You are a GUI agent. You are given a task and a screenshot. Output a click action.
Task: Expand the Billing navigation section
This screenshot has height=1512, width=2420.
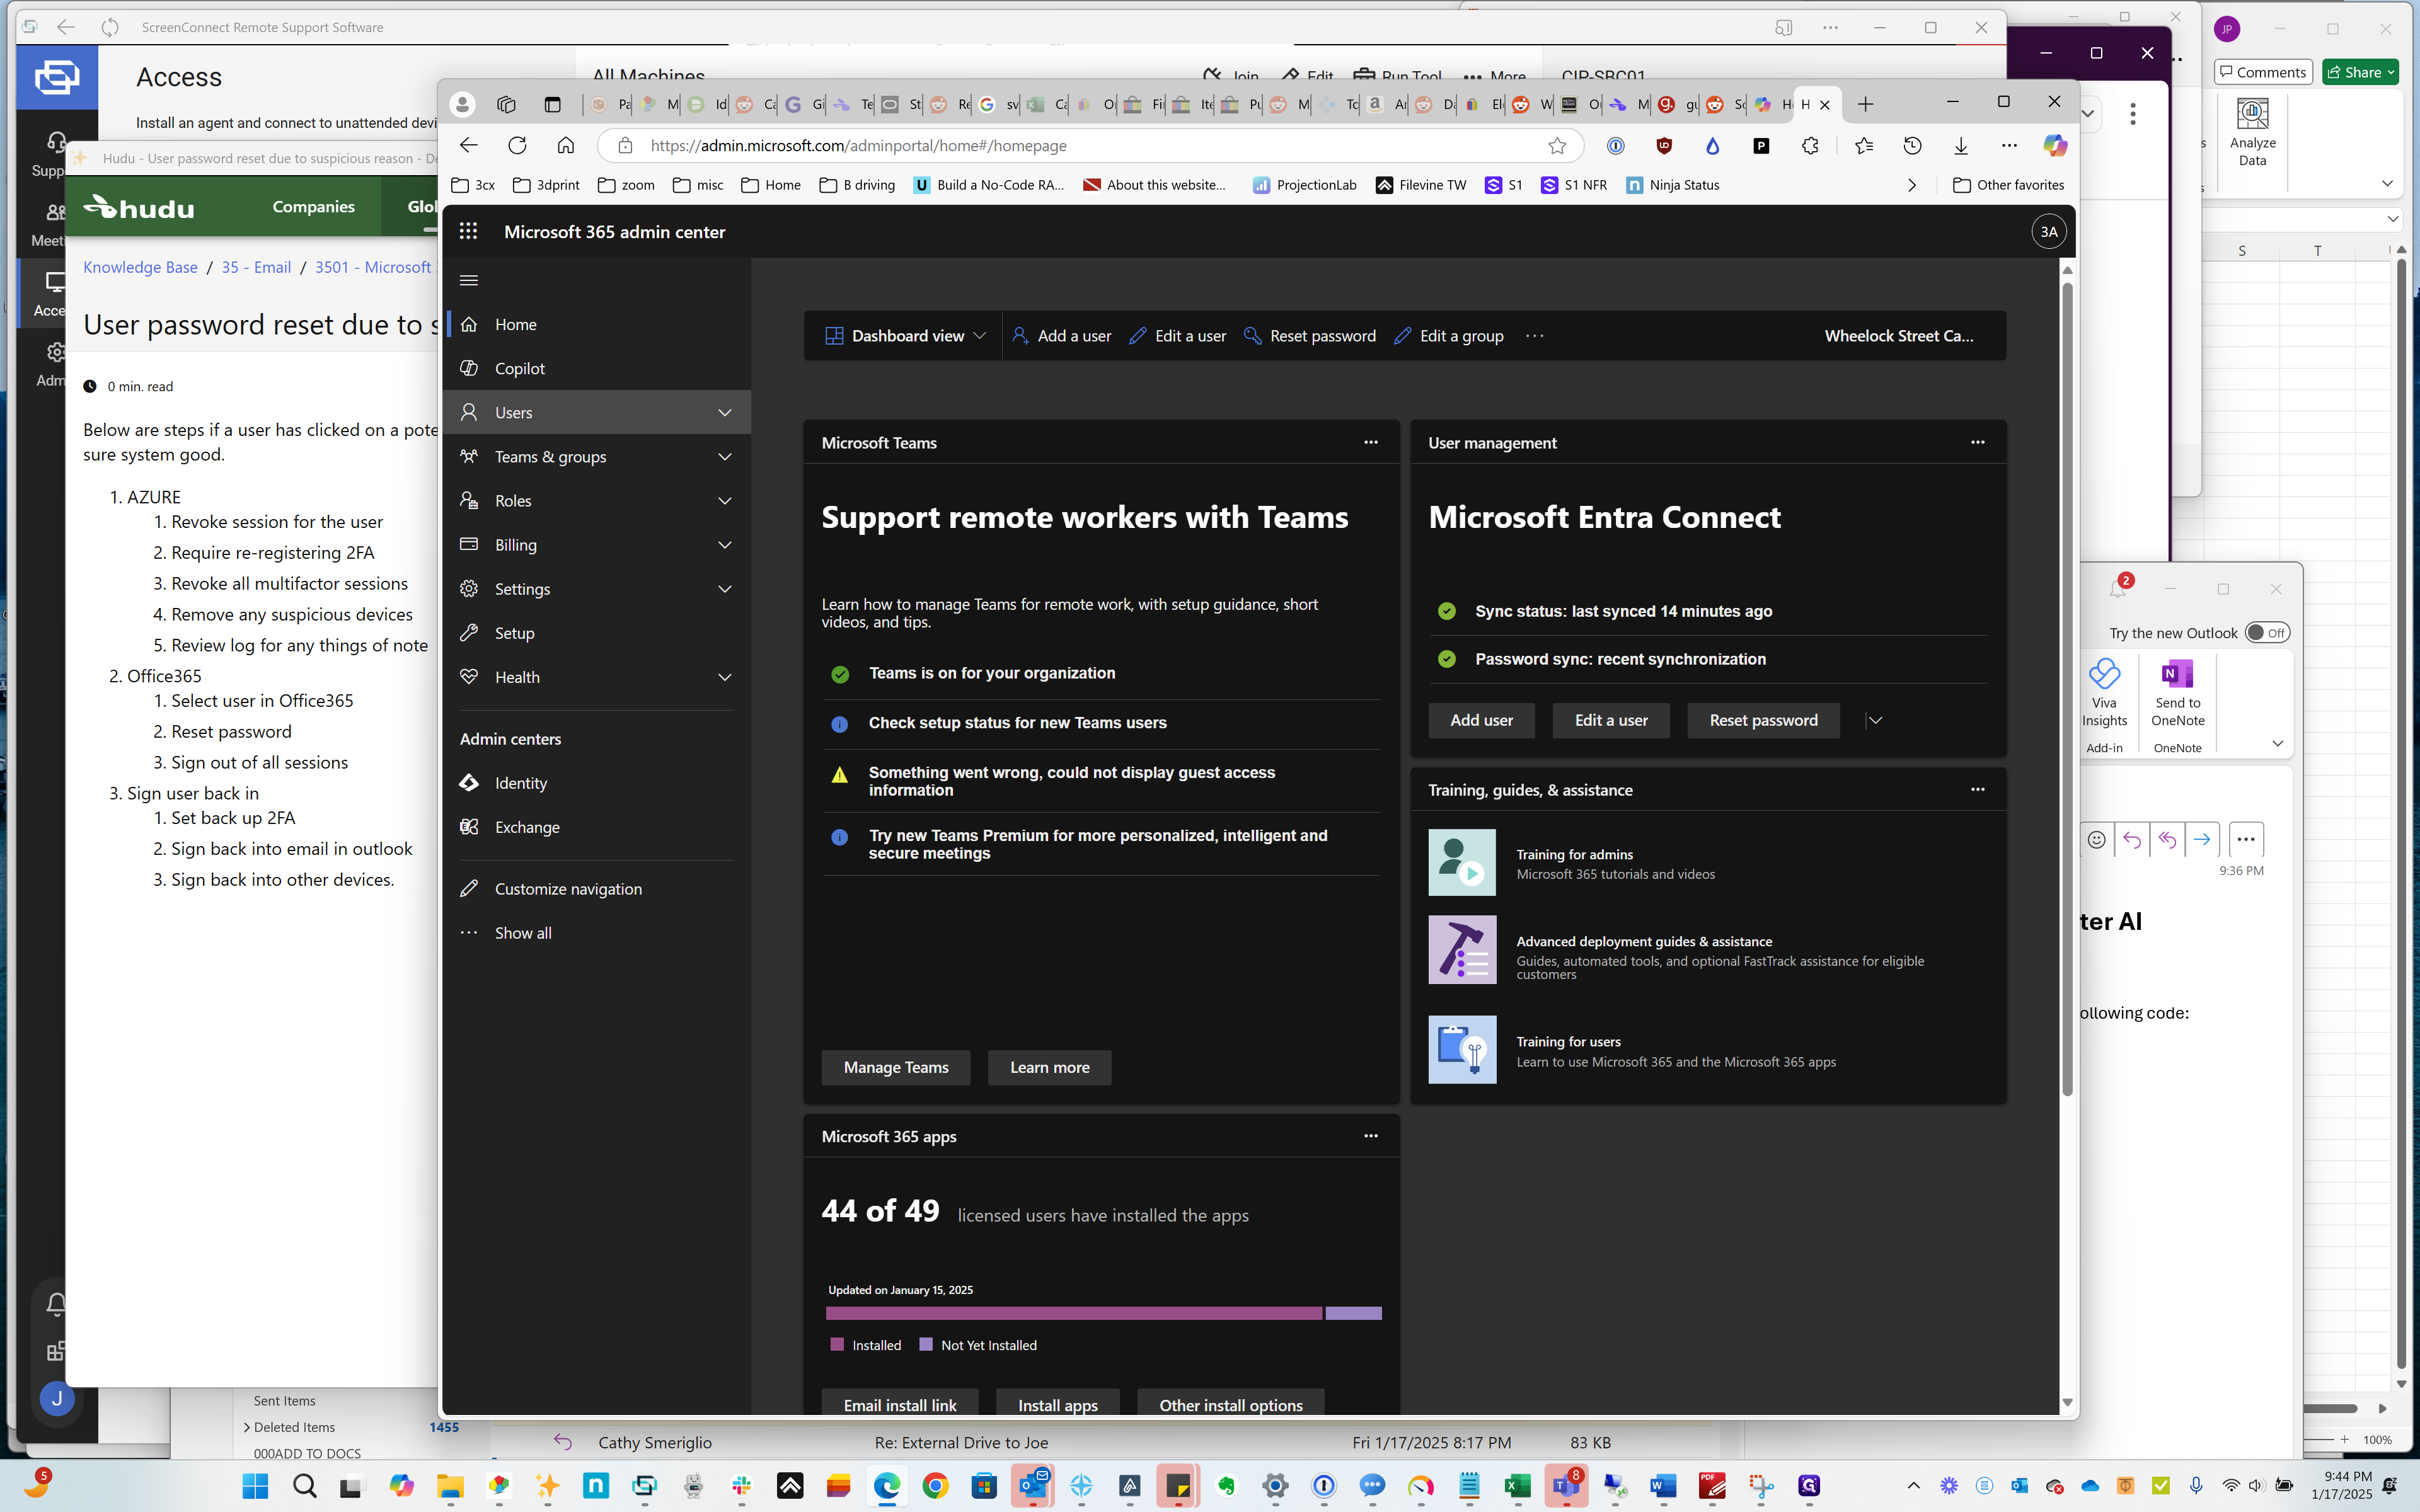coord(597,544)
